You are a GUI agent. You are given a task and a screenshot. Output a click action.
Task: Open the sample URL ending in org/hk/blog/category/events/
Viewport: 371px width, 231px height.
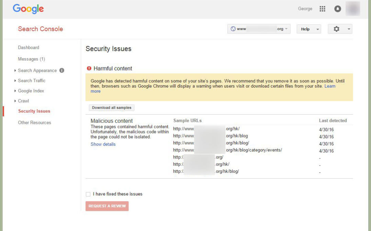227,150
